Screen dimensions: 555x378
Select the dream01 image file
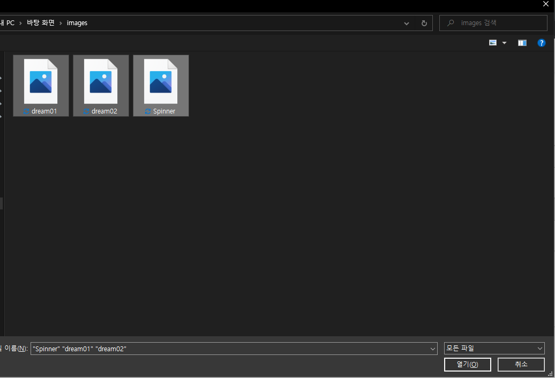41,85
